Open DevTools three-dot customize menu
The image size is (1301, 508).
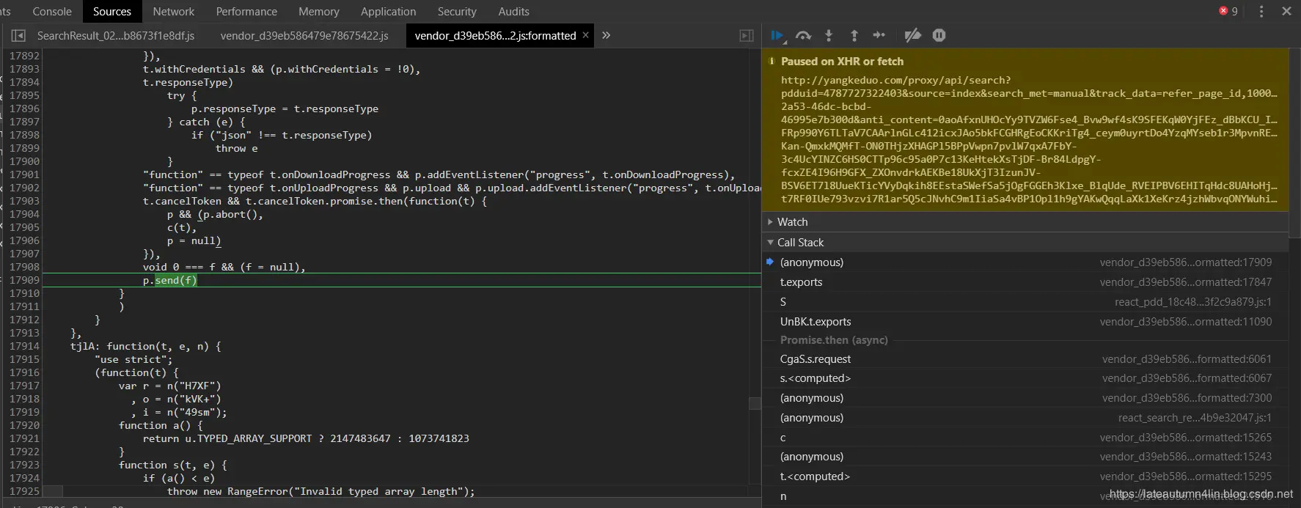(1261, 11)
